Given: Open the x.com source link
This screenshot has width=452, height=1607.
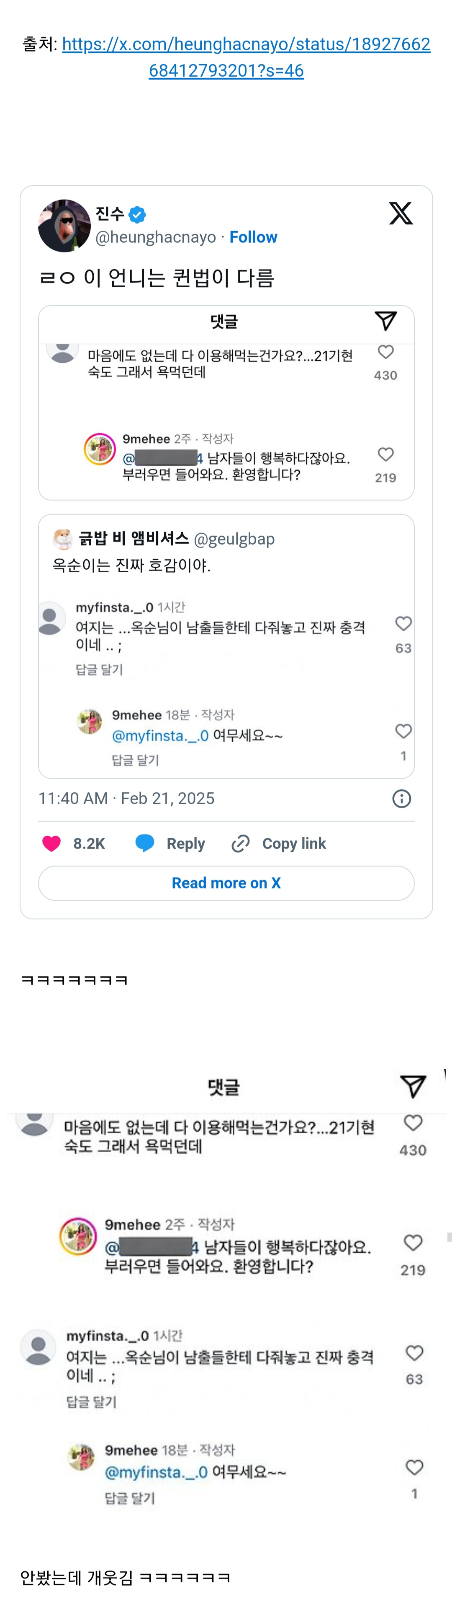Looking at the screenshot, I should coord(246,57).
